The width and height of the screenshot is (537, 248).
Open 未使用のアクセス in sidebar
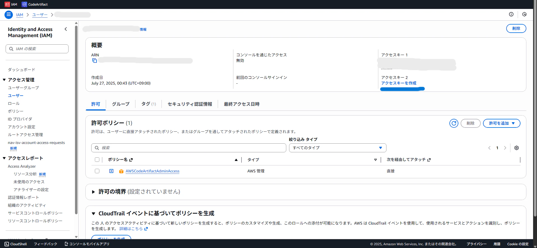29,182
